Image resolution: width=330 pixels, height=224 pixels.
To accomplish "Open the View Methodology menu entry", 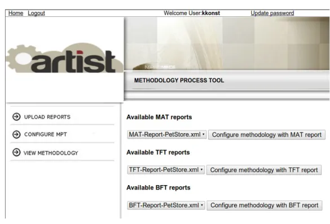I will click(x=51, y=153).
